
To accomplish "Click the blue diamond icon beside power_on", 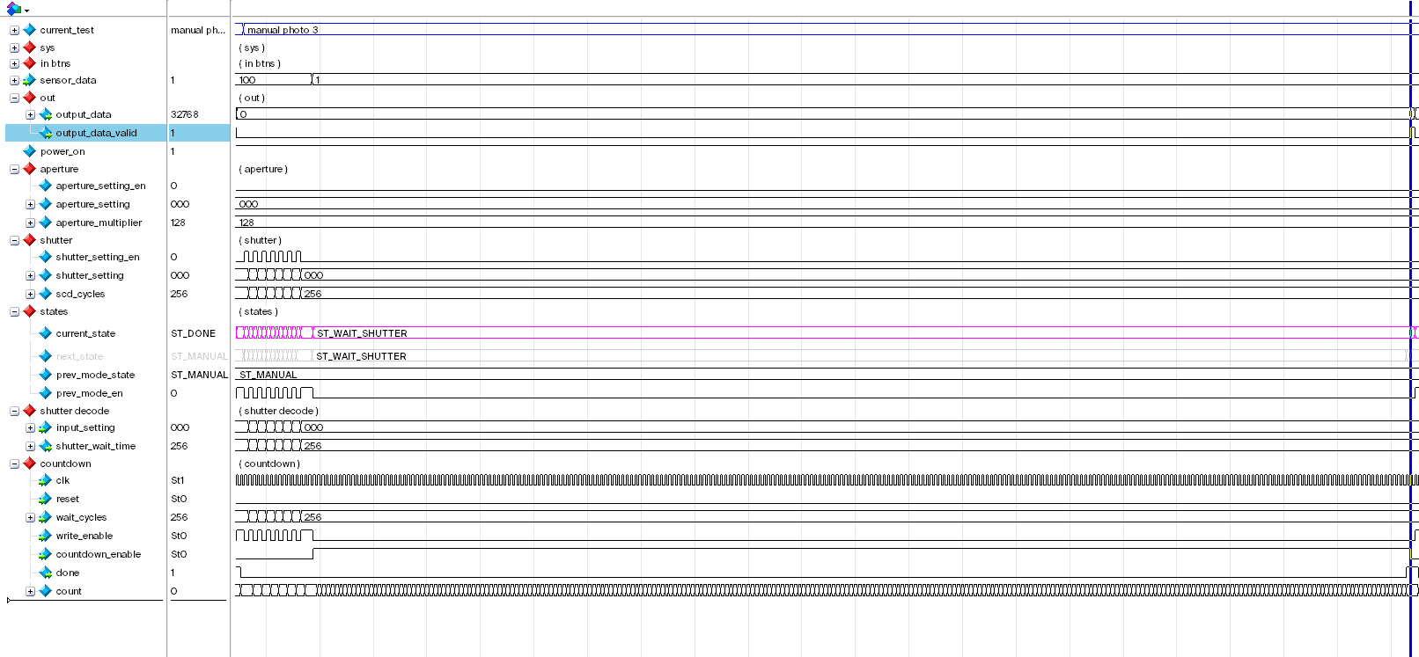I will point(29,151).
